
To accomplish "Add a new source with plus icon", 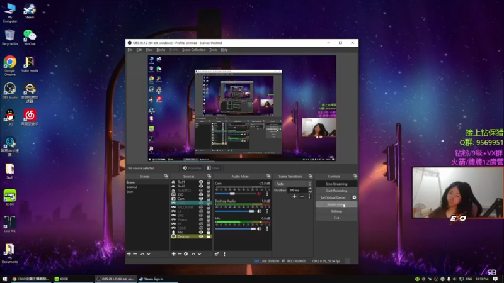I will click(174, 254).
